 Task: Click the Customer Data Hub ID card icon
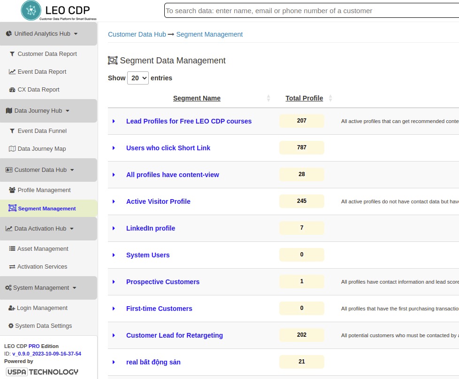pyautogui.click(x=9, y=170)
